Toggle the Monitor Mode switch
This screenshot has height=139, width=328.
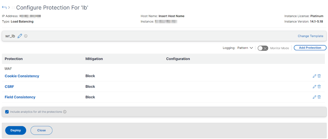pos(263,48)
